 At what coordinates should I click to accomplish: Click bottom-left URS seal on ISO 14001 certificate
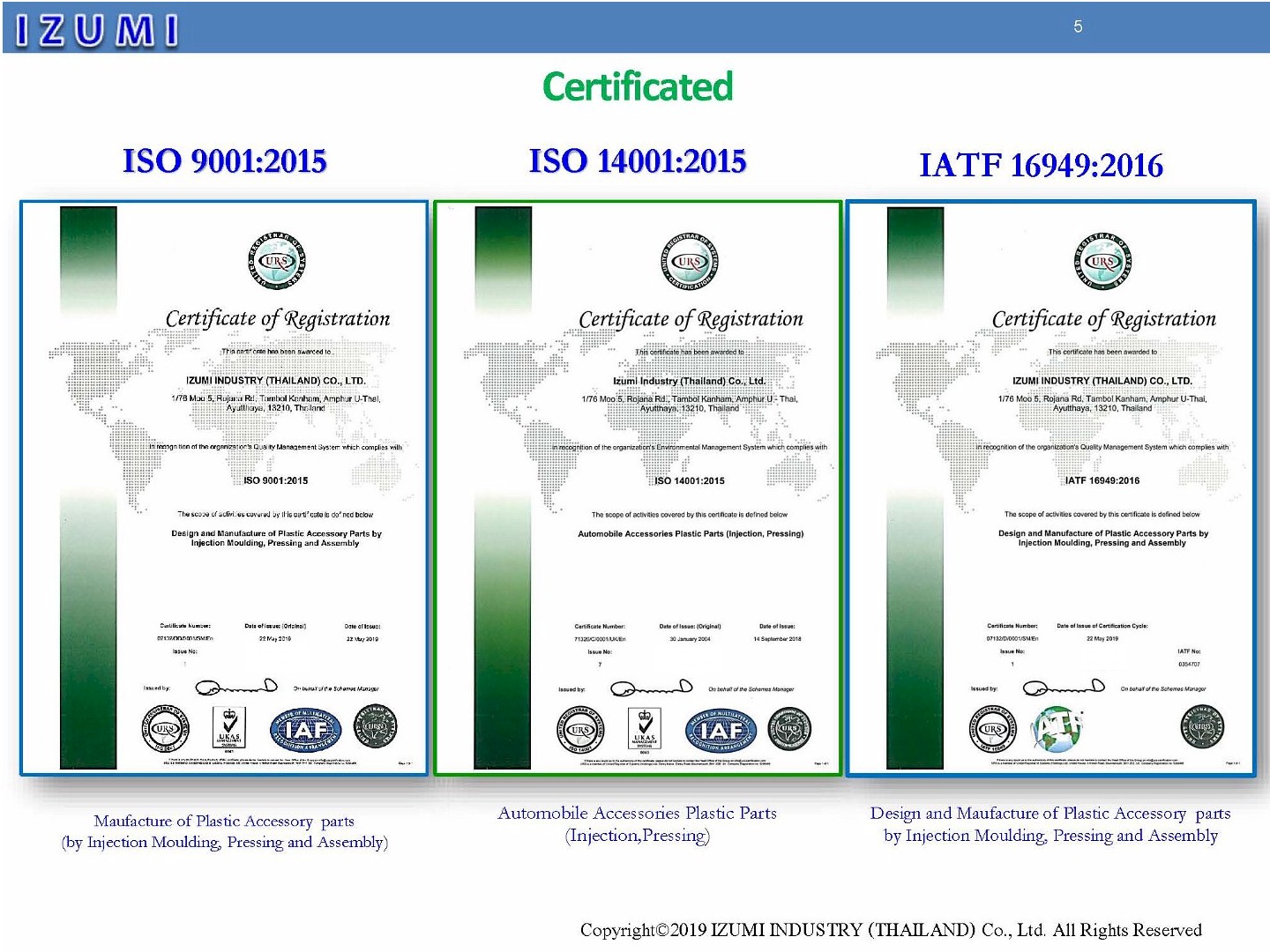(x=580, y=730)
